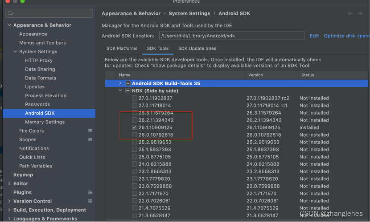This screenshot has width=370, height=222.
Task: Switch to SDK Platforms tab
Action: pyautogui.click(x=122, y=48)
